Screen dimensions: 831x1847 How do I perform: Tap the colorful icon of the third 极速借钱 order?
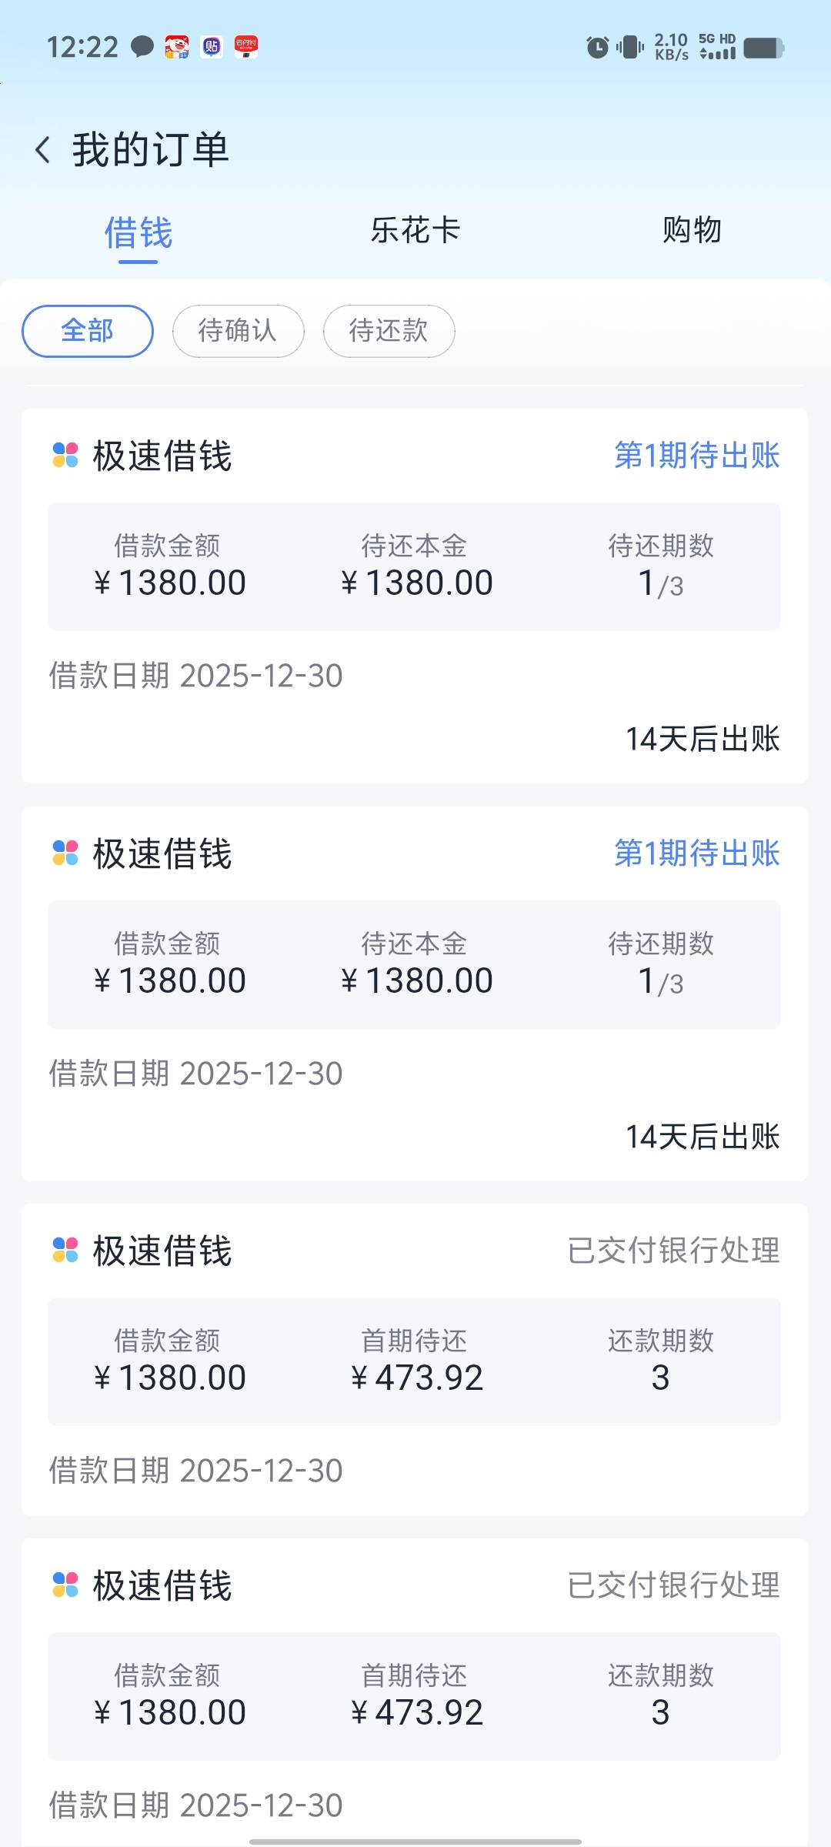(x=65, y=1250)
